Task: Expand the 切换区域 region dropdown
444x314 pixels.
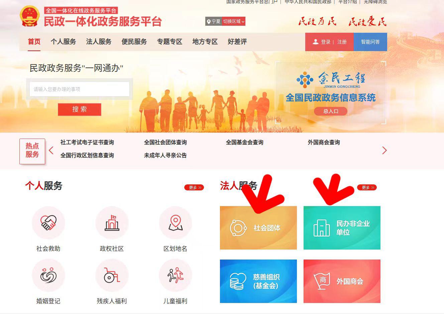Action: tap(234, 21)
